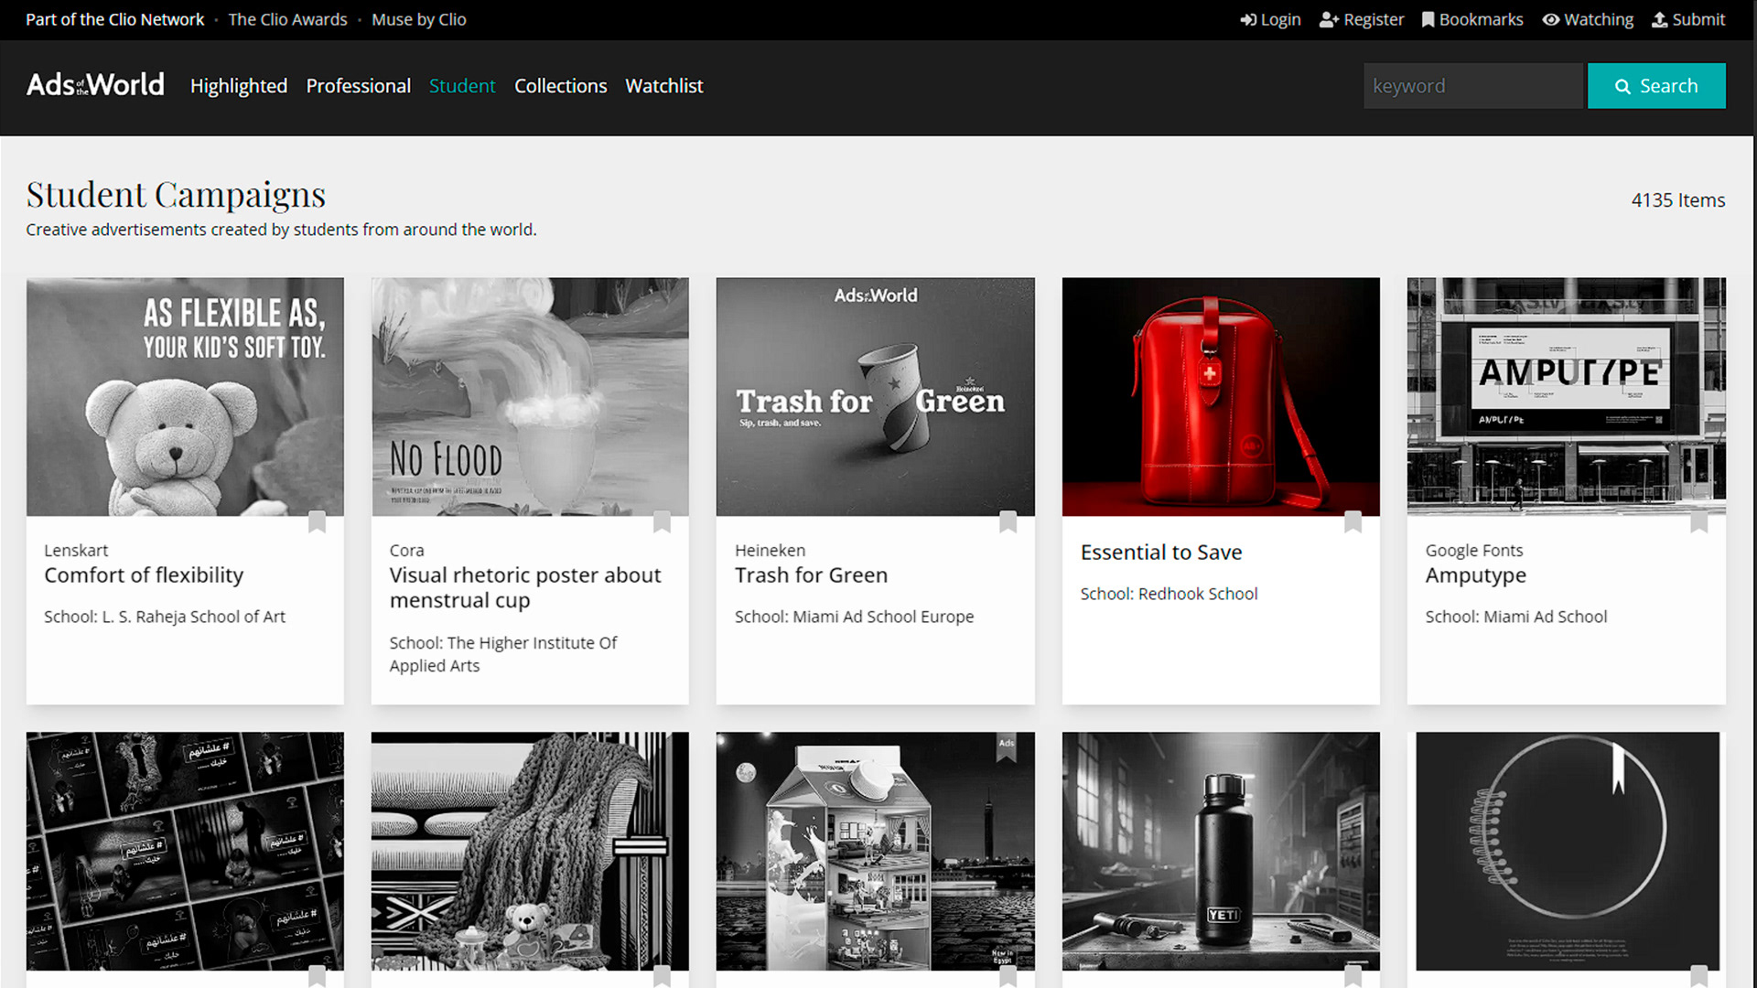Switch to the Highlighted section
The image size is (1757, 988).
pos(239,86)
